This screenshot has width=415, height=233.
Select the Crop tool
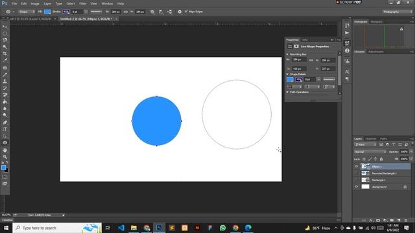(x=5, y=54)
